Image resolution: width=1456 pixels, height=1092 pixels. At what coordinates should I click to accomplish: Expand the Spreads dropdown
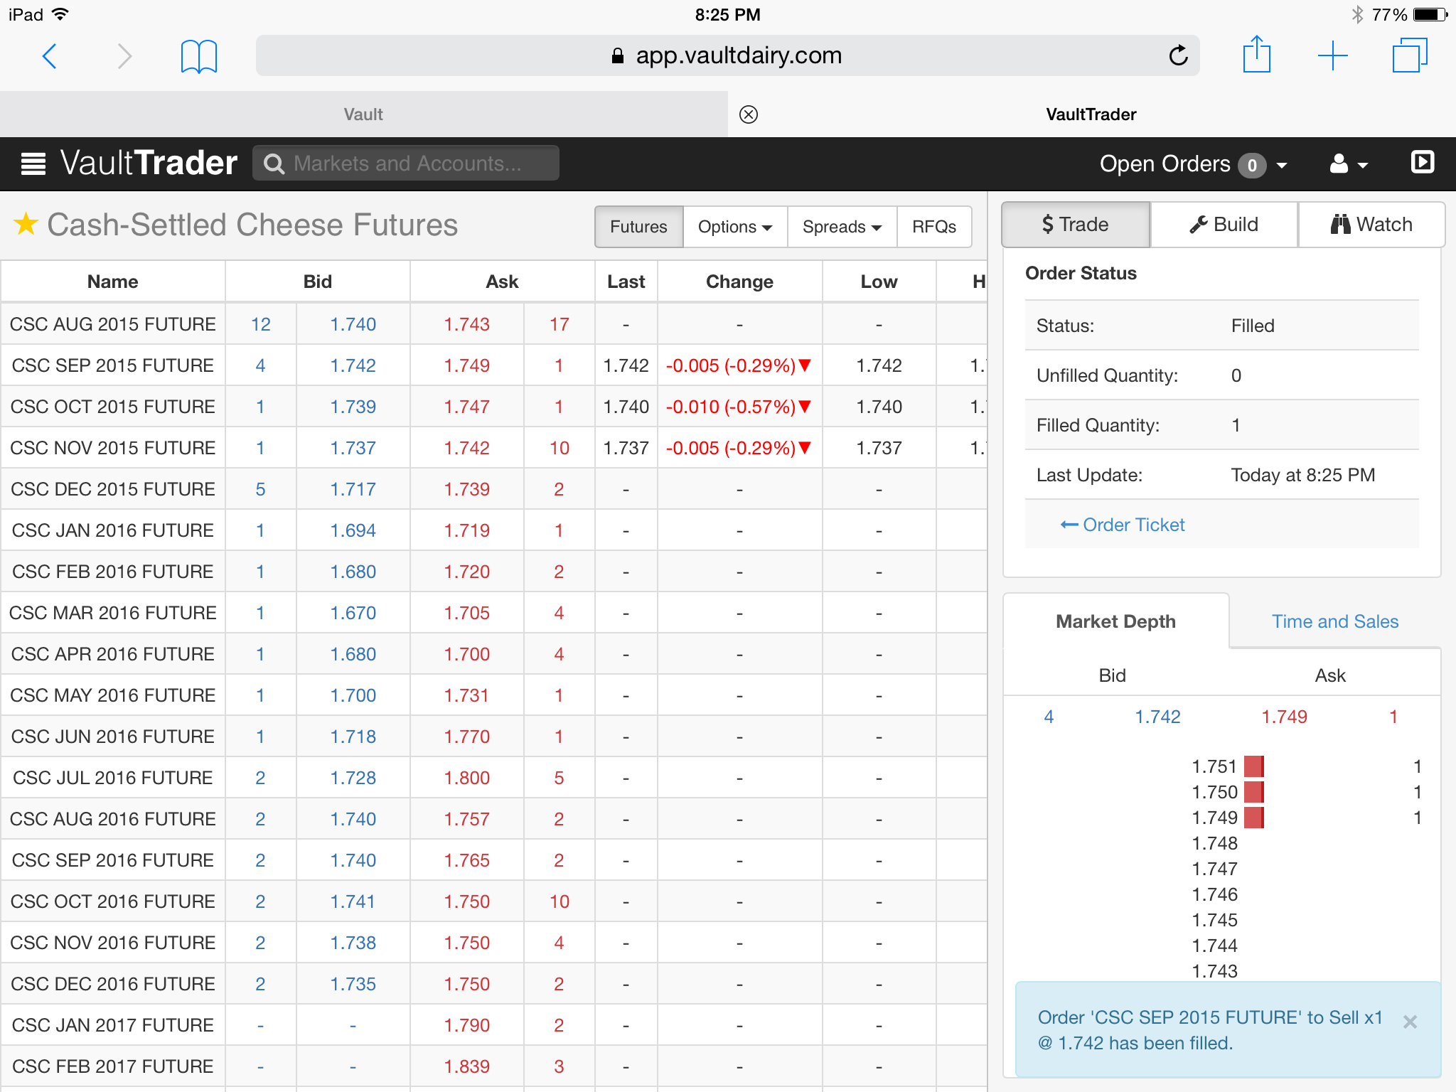pos(842,226)
